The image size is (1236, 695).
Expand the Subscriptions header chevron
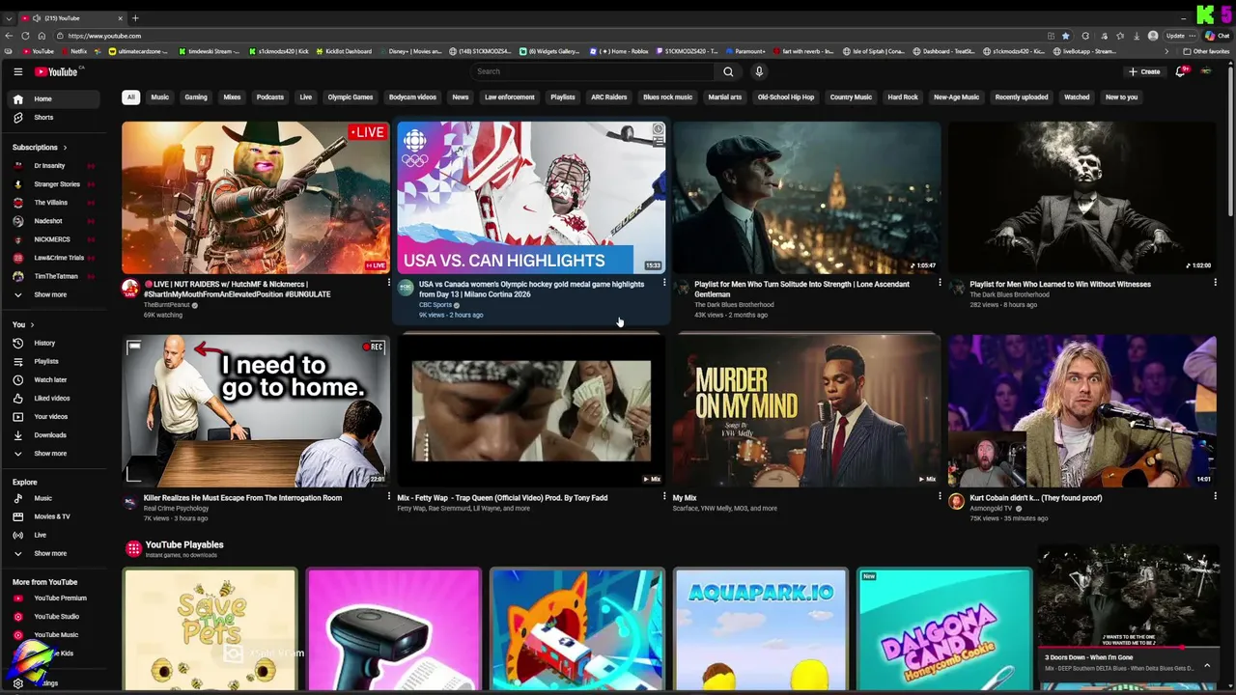[65, 148]
